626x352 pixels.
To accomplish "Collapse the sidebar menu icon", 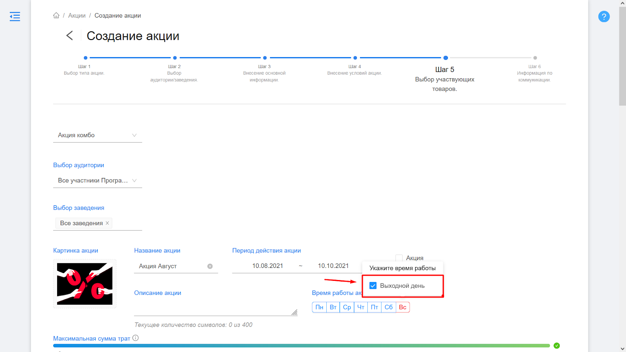I will click(15, 16).
